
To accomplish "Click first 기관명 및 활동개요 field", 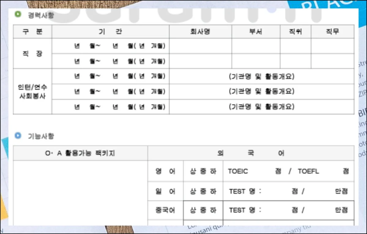I will [261, 76].
